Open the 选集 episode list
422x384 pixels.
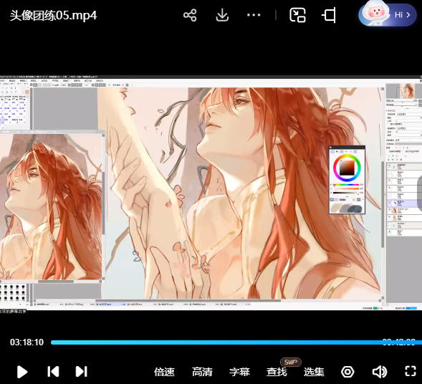[x=314, y=372]
